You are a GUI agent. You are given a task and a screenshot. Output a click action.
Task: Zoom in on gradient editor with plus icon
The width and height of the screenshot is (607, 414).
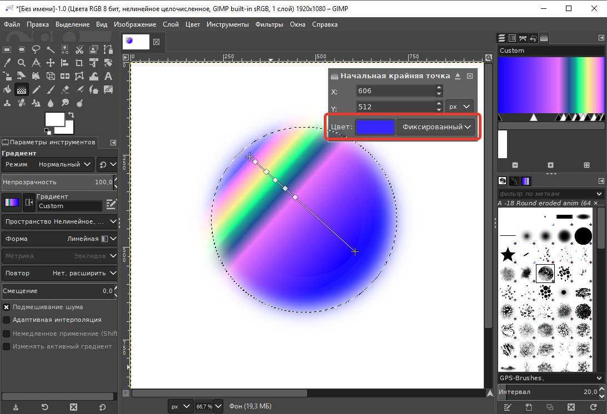point(550,165)
